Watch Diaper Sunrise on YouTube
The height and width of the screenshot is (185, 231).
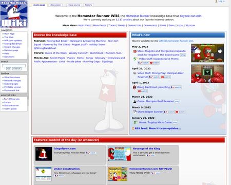pos(180,112)
